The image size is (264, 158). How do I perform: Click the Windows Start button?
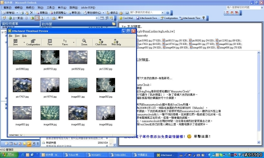9,155
